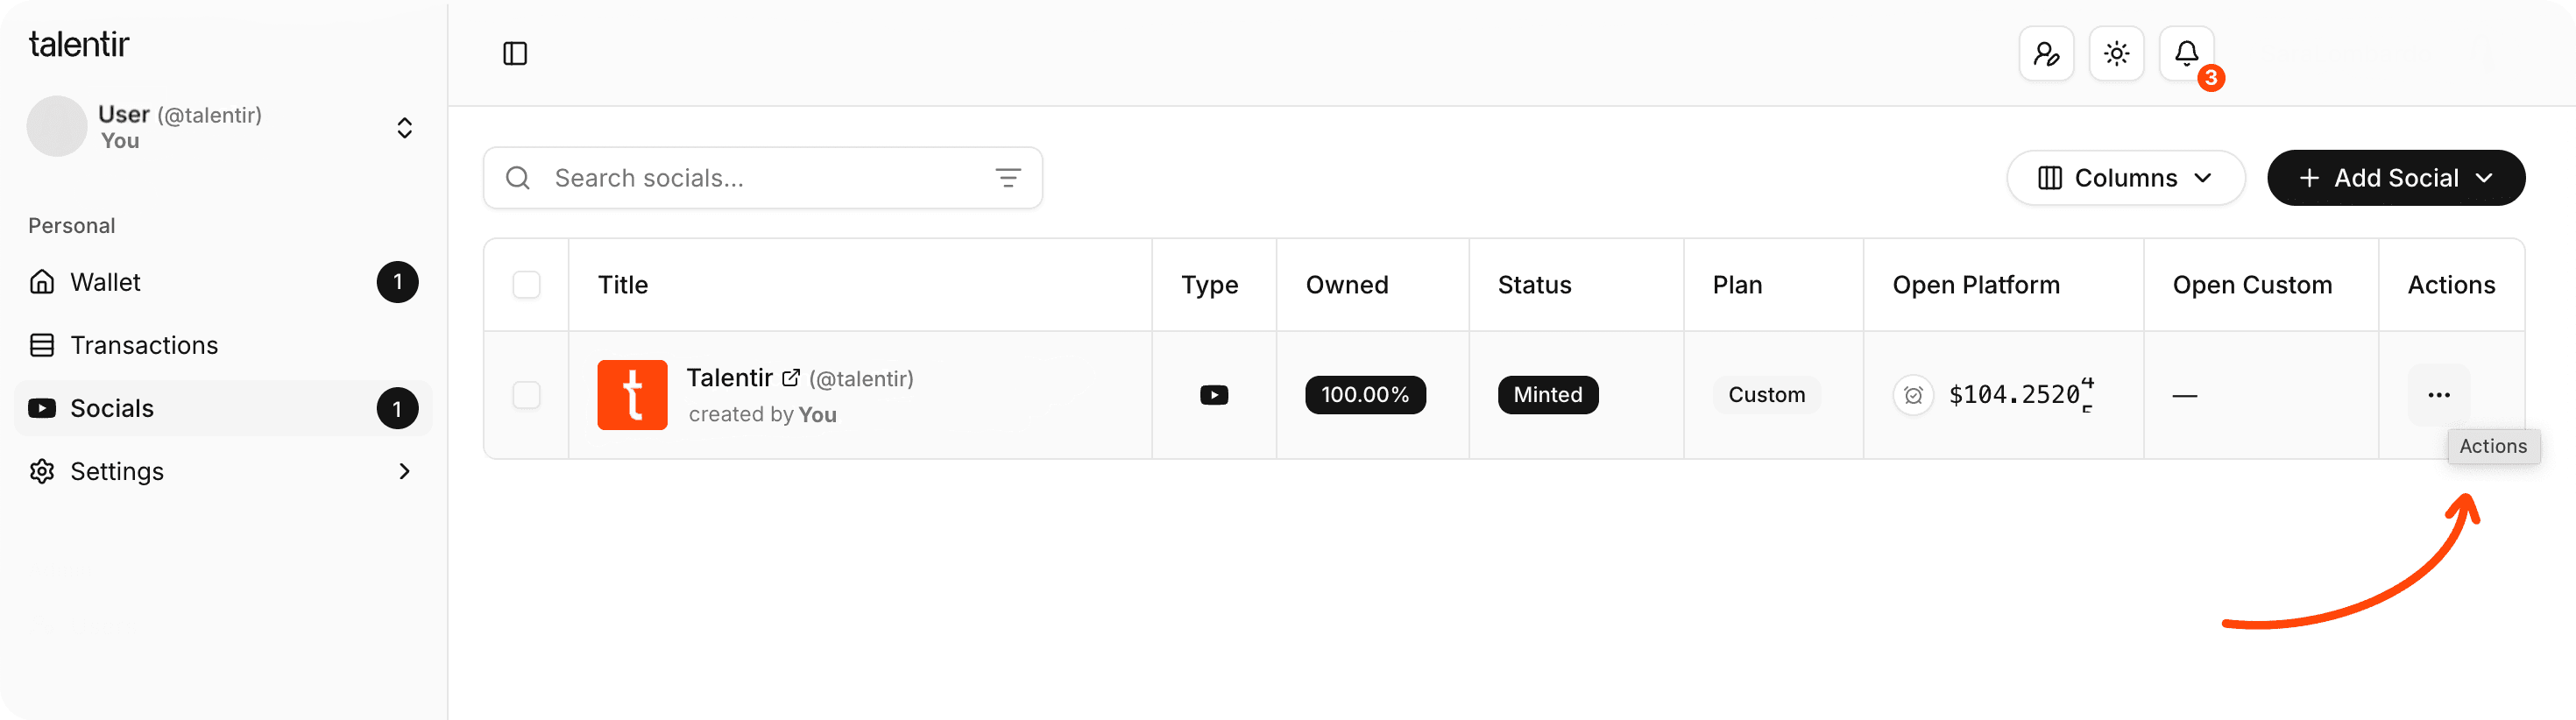Click the YouTube type icon in row

point(1213,395)
